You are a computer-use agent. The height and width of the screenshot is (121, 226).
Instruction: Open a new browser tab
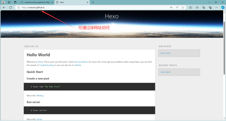pos(93,2)
